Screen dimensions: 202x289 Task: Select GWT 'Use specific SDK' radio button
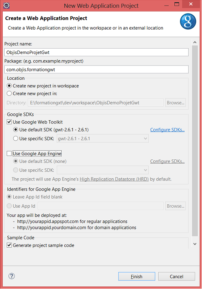[x=16, y=138]
